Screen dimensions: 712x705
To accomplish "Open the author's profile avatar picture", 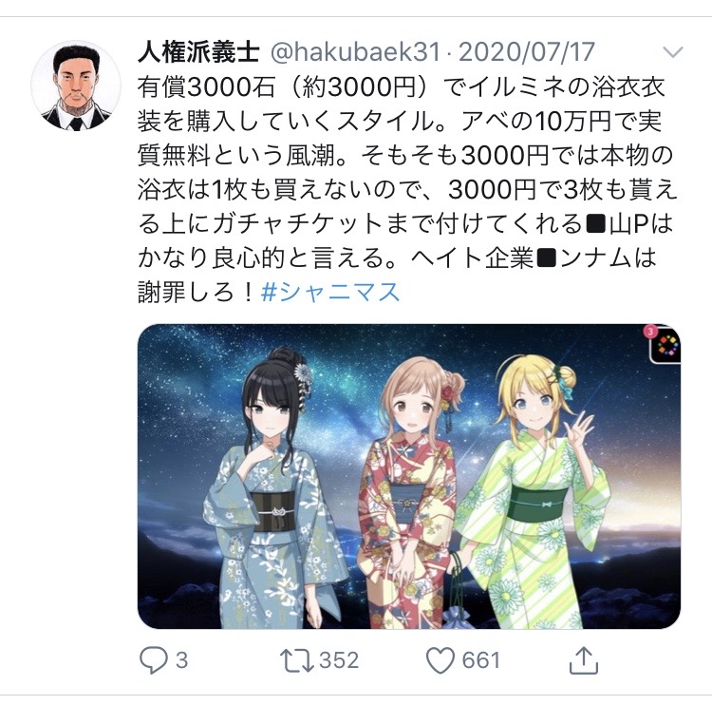I will (76, 86).
